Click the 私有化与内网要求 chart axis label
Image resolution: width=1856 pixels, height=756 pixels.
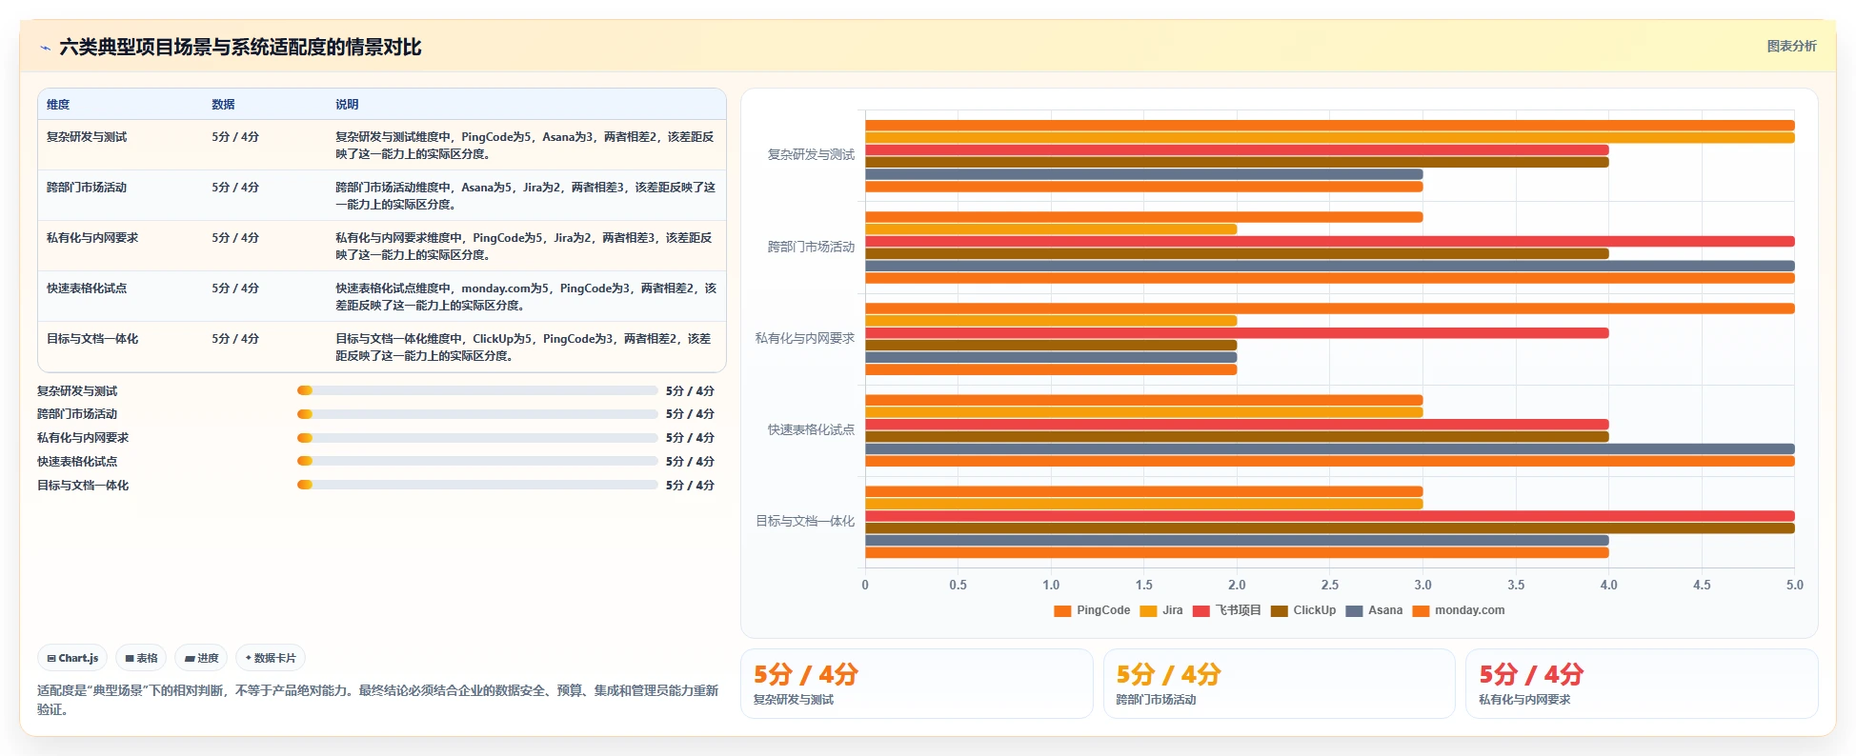click(x=805, y=338)
